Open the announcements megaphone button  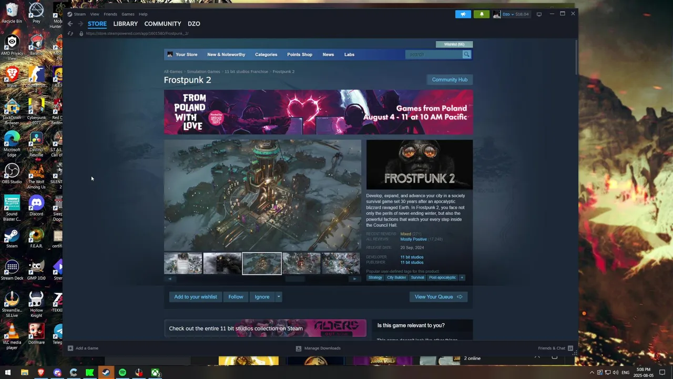463,14
